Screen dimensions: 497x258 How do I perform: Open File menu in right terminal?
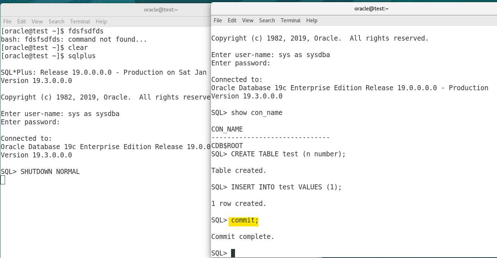click(x=218, y=20)
